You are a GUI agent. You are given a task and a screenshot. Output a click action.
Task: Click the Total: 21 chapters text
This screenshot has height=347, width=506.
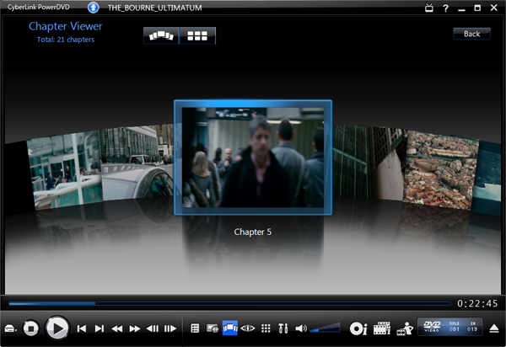(x=66, y=40)
